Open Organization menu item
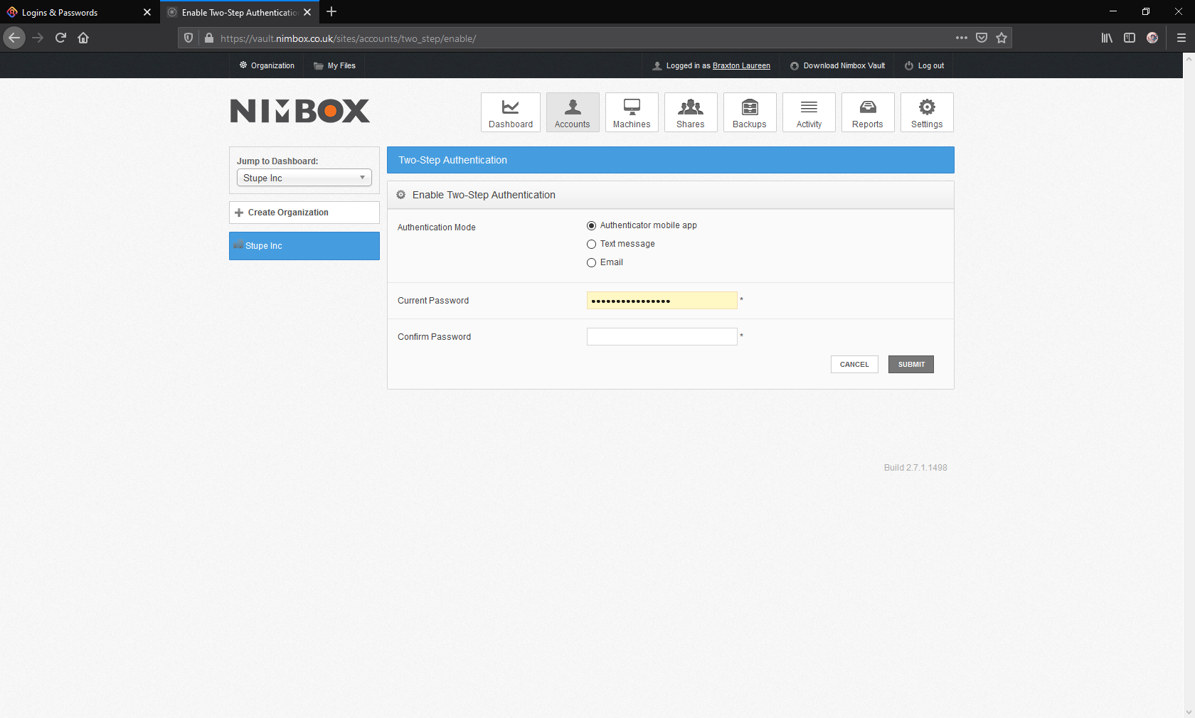 point(267,65)
